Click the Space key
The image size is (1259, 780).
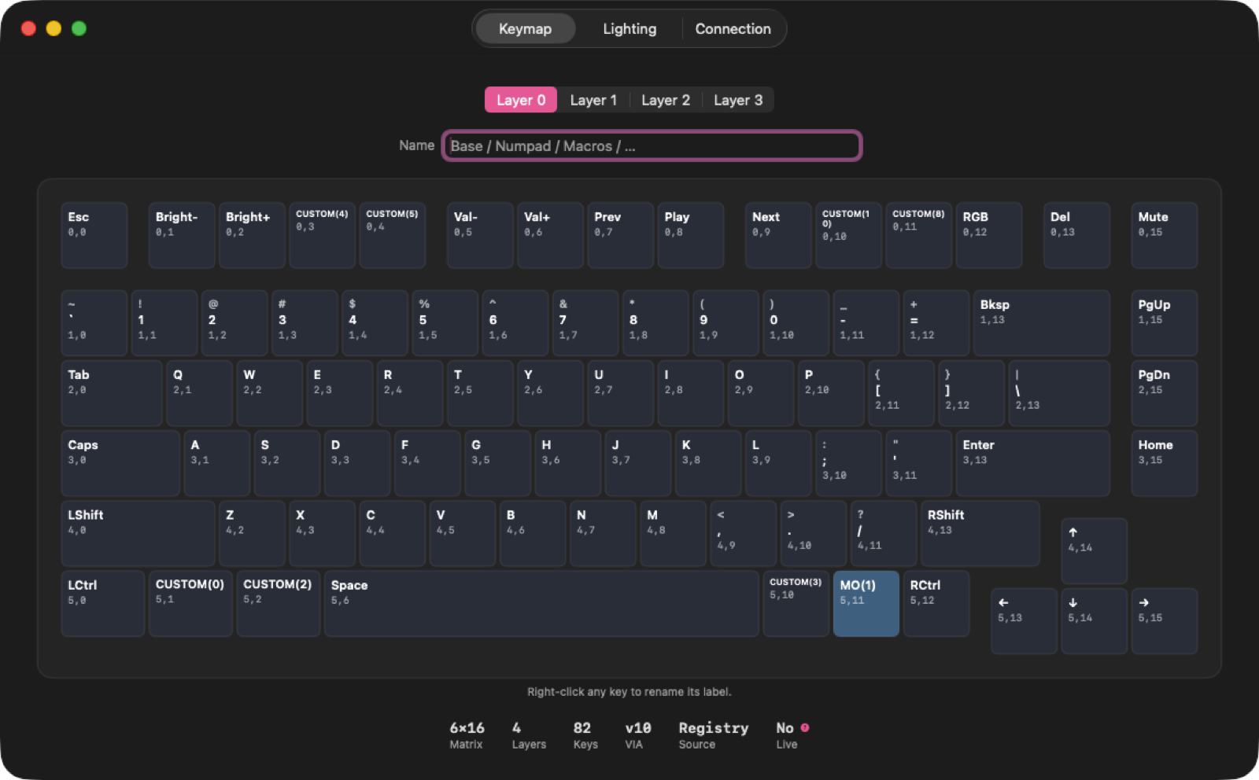tap(541, 603)
